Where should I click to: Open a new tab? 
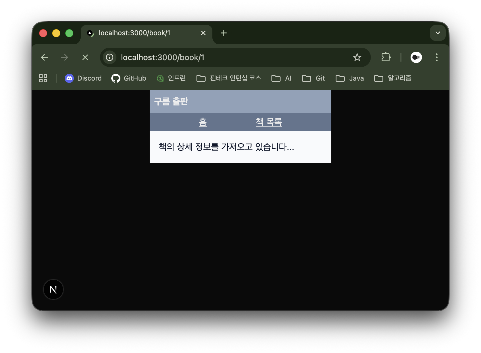tap(224, 33)
